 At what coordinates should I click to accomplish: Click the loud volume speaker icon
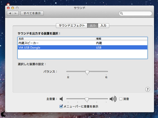point(113,99)
